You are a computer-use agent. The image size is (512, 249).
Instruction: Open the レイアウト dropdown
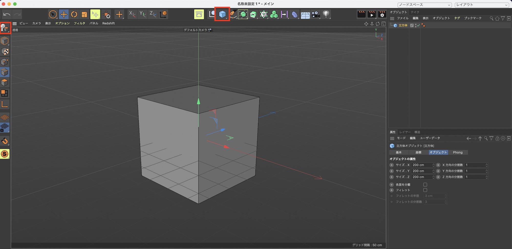[481, 5]
